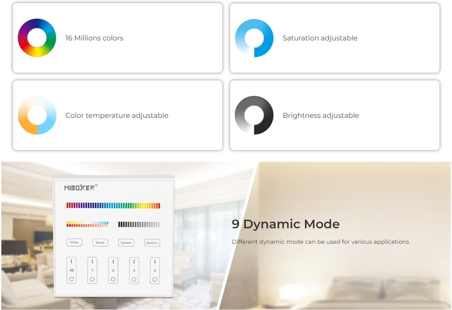Click the orange-blue color temperature ring icon
This screenshot has height=310, width=452.
(x=37, y=115)
